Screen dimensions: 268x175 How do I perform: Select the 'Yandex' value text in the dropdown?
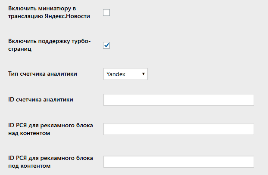(115, 74)
